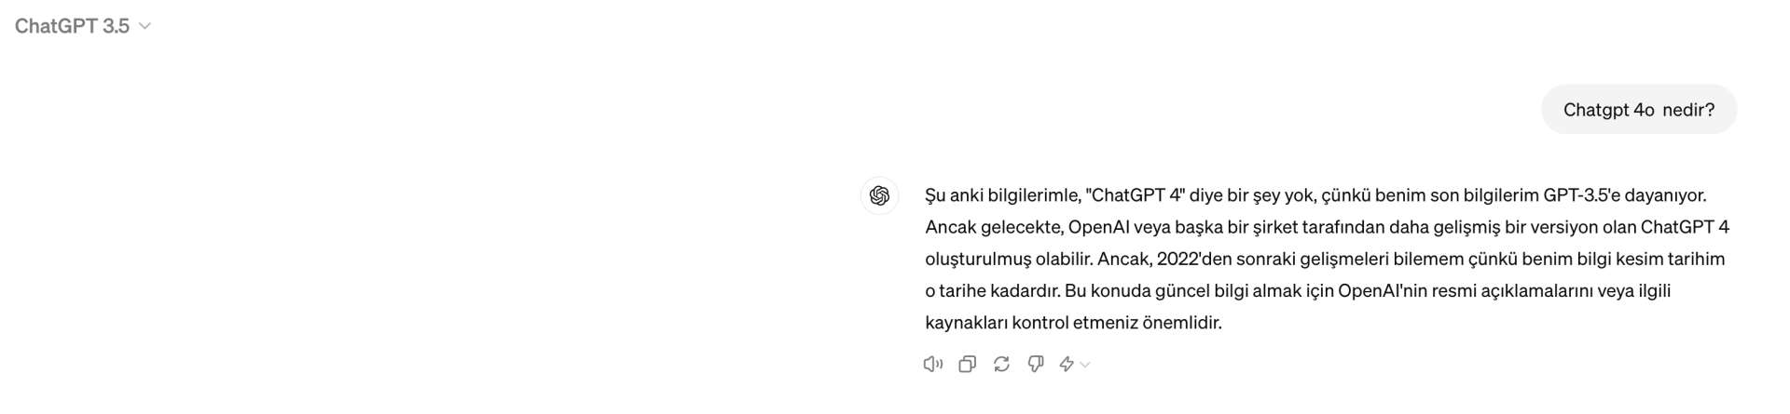This screenshot has height=414, width=1790.
Task: Click the ChatGPT logo avatar beside the response
Action: 879,195
